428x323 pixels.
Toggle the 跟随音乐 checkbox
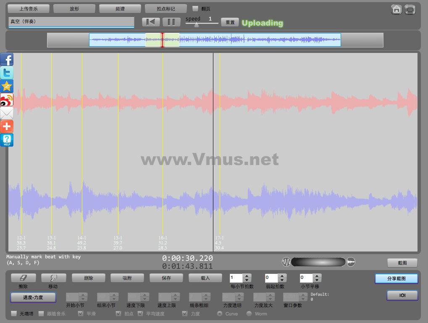point(41,313)
